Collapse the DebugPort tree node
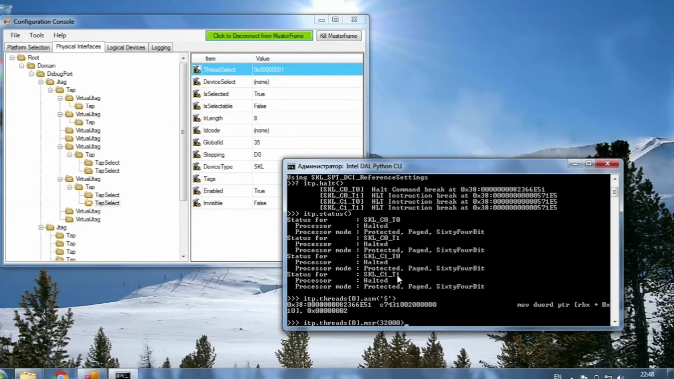This screenshot has width=674, height=379. tap(31, 74)
